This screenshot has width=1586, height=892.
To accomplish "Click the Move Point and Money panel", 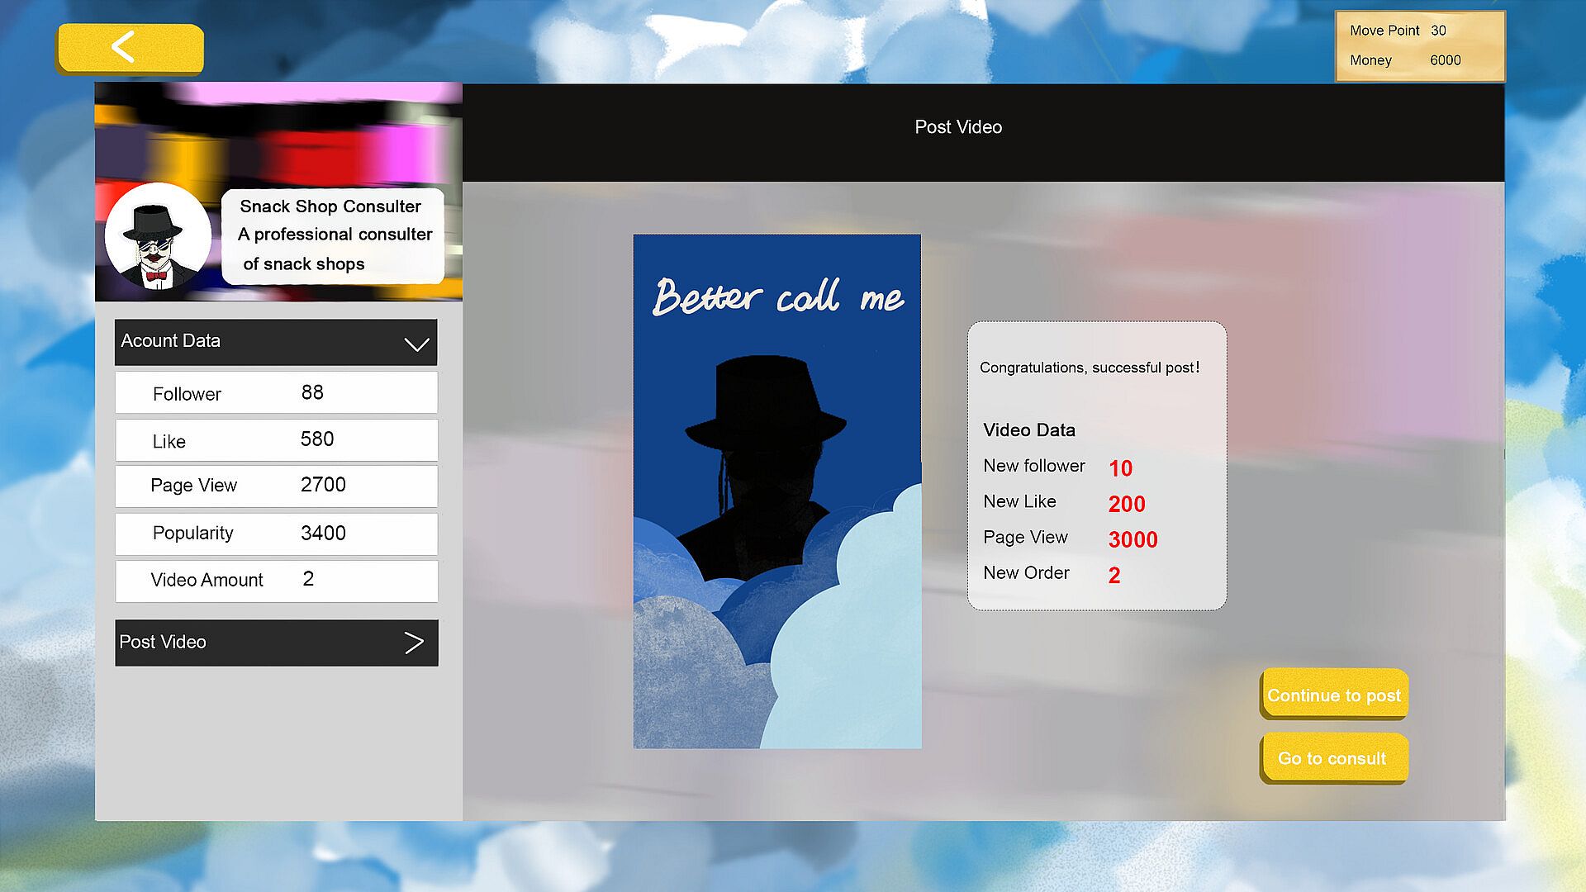I will [x=1419, y=46].
